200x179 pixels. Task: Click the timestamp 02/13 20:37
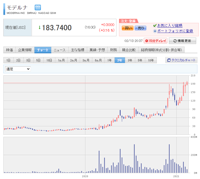tap(133, 41)
